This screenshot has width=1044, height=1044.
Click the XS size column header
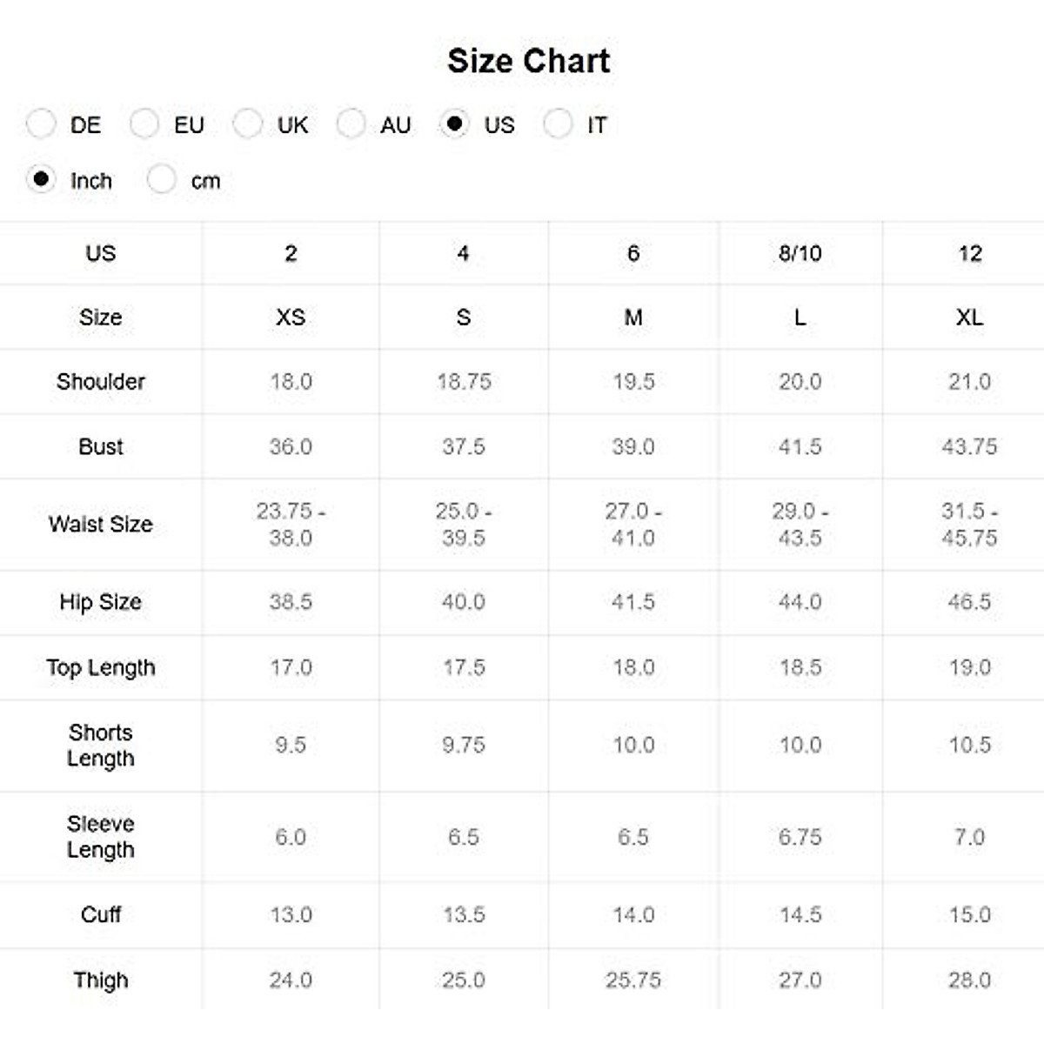click(x=291, y=318)
